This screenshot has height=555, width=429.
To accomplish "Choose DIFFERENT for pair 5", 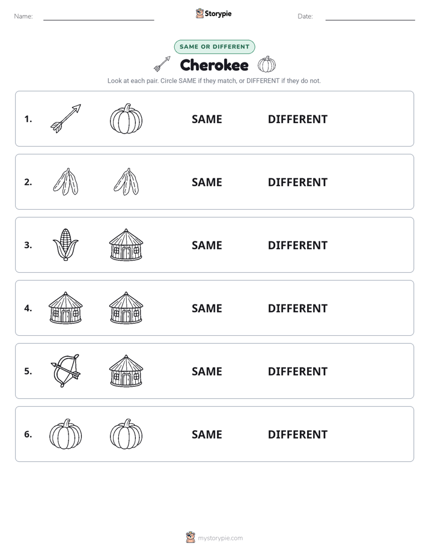I will (x=297, y=371).
